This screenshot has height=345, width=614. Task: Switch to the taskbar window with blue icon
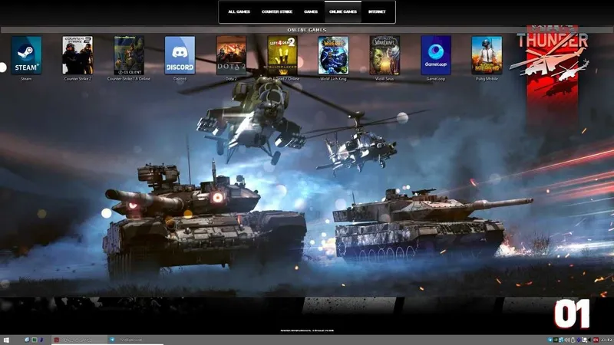click(135, 340)
